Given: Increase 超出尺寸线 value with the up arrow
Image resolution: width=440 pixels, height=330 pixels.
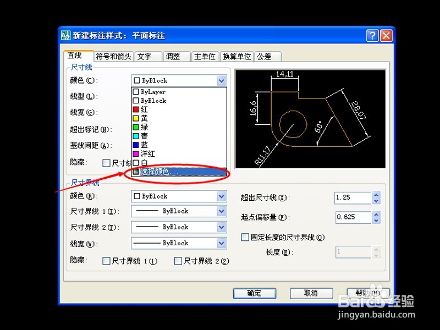Looking at the screenshot, I should pyautogui.click(x=376, y=194).
